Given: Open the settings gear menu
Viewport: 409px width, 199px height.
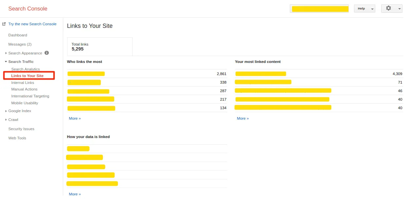Looking at the screenshot, I should click(x=389, y=8).
